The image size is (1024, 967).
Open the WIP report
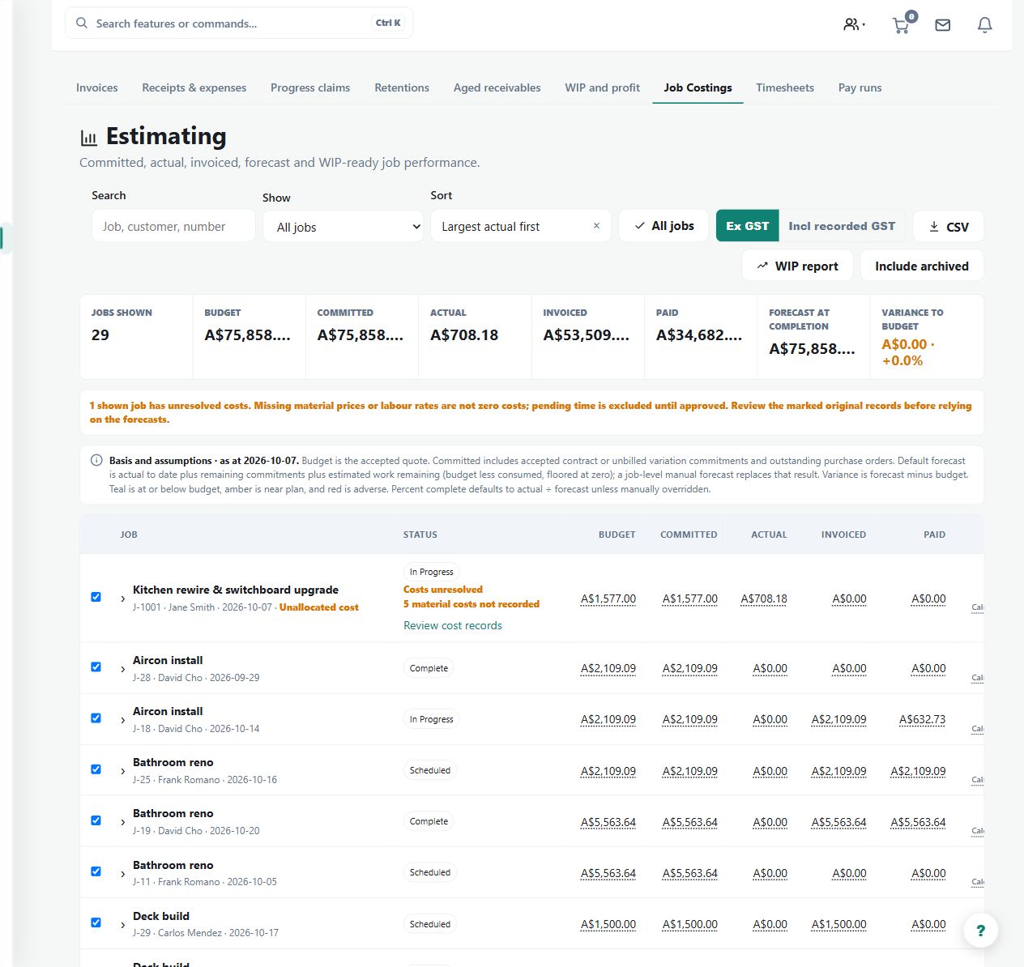797,266
